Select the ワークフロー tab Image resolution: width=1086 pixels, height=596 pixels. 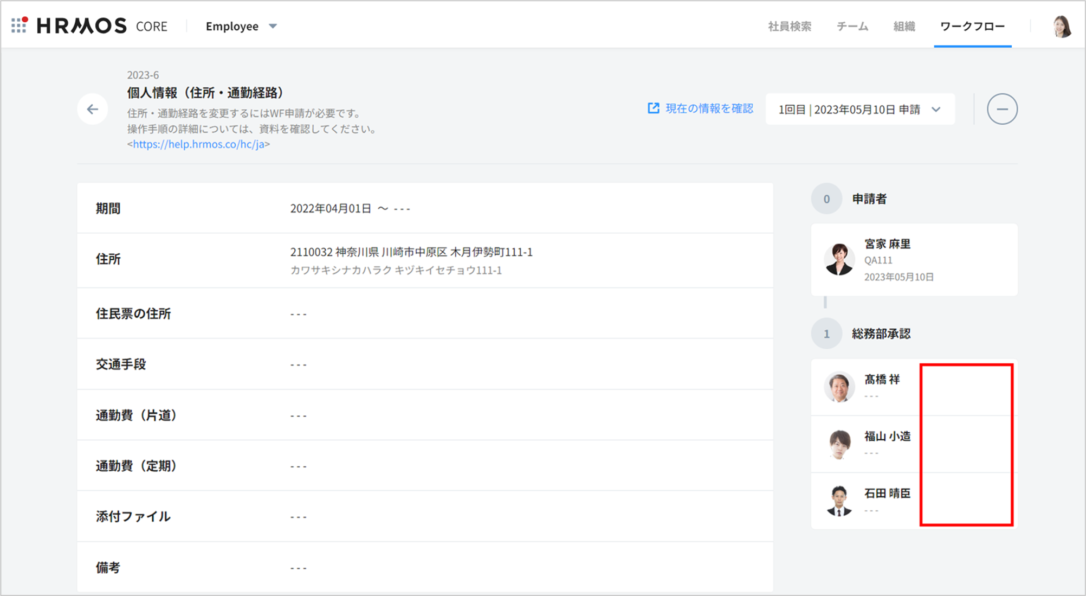(972, 26)
